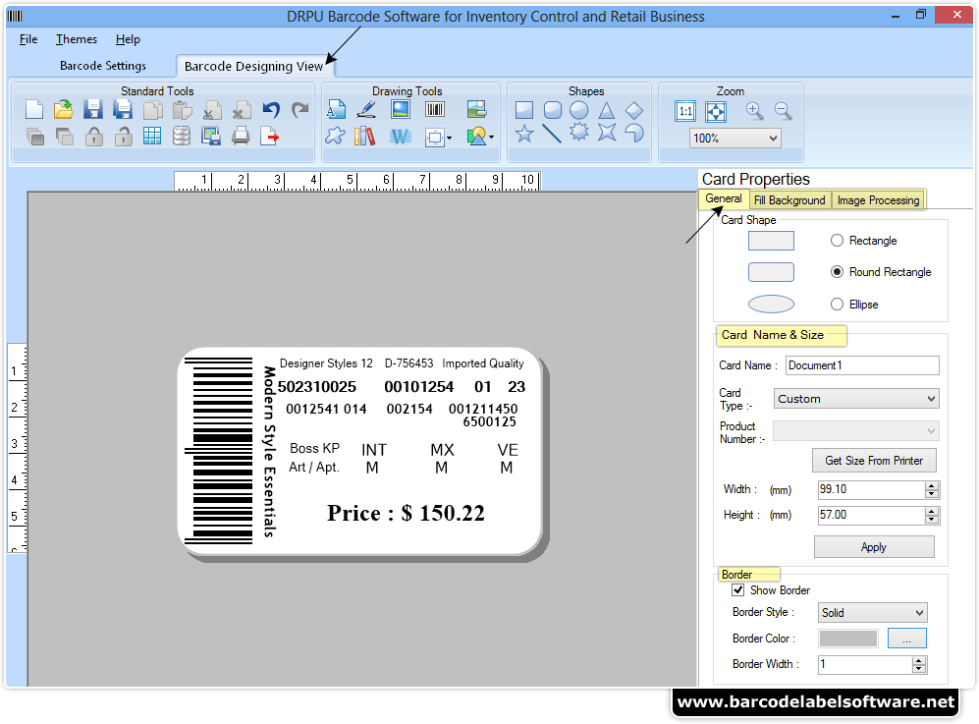Insert WordArt with the W icon
Image resolution: width=979 pixels, height=724 pixels.
click(401, 137)
